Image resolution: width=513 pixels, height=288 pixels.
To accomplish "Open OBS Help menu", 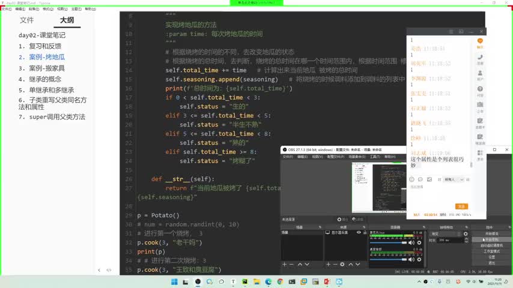I will coord(390,157).
